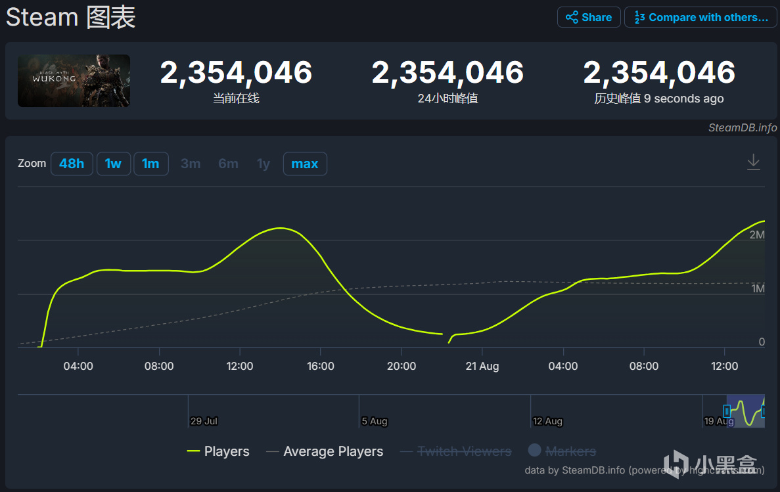The height and width of the screenshot is (492, 780).
Task: Click the 16:00 axis label
Action: pos(321,366)
